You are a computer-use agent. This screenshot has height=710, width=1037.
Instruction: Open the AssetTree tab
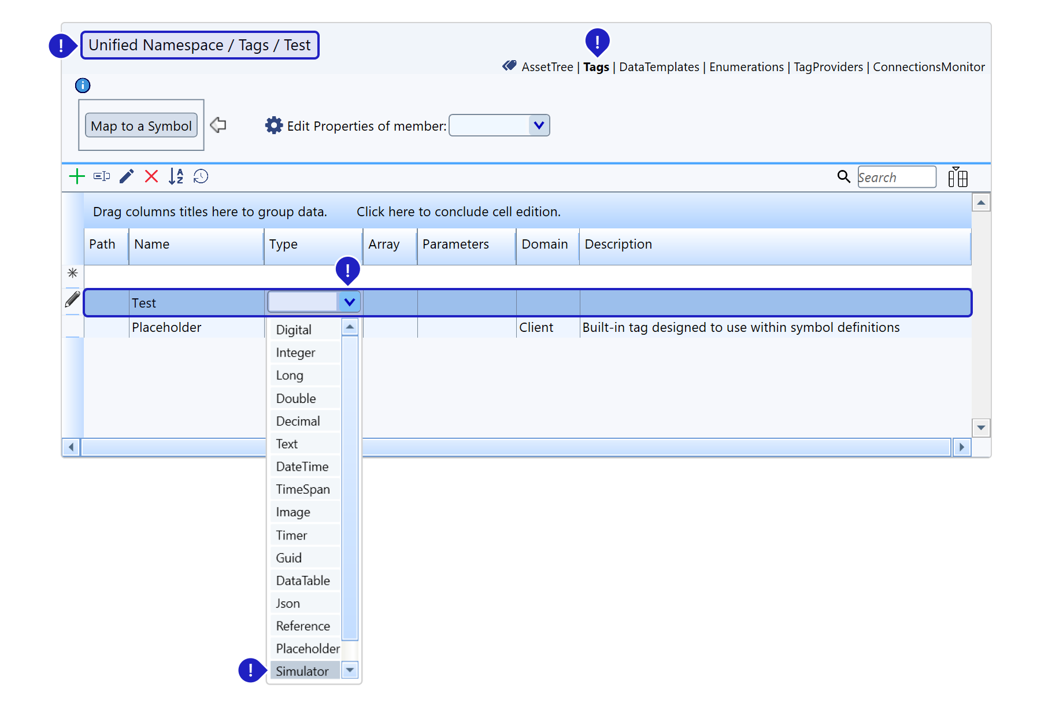click(x=547, y=67)
